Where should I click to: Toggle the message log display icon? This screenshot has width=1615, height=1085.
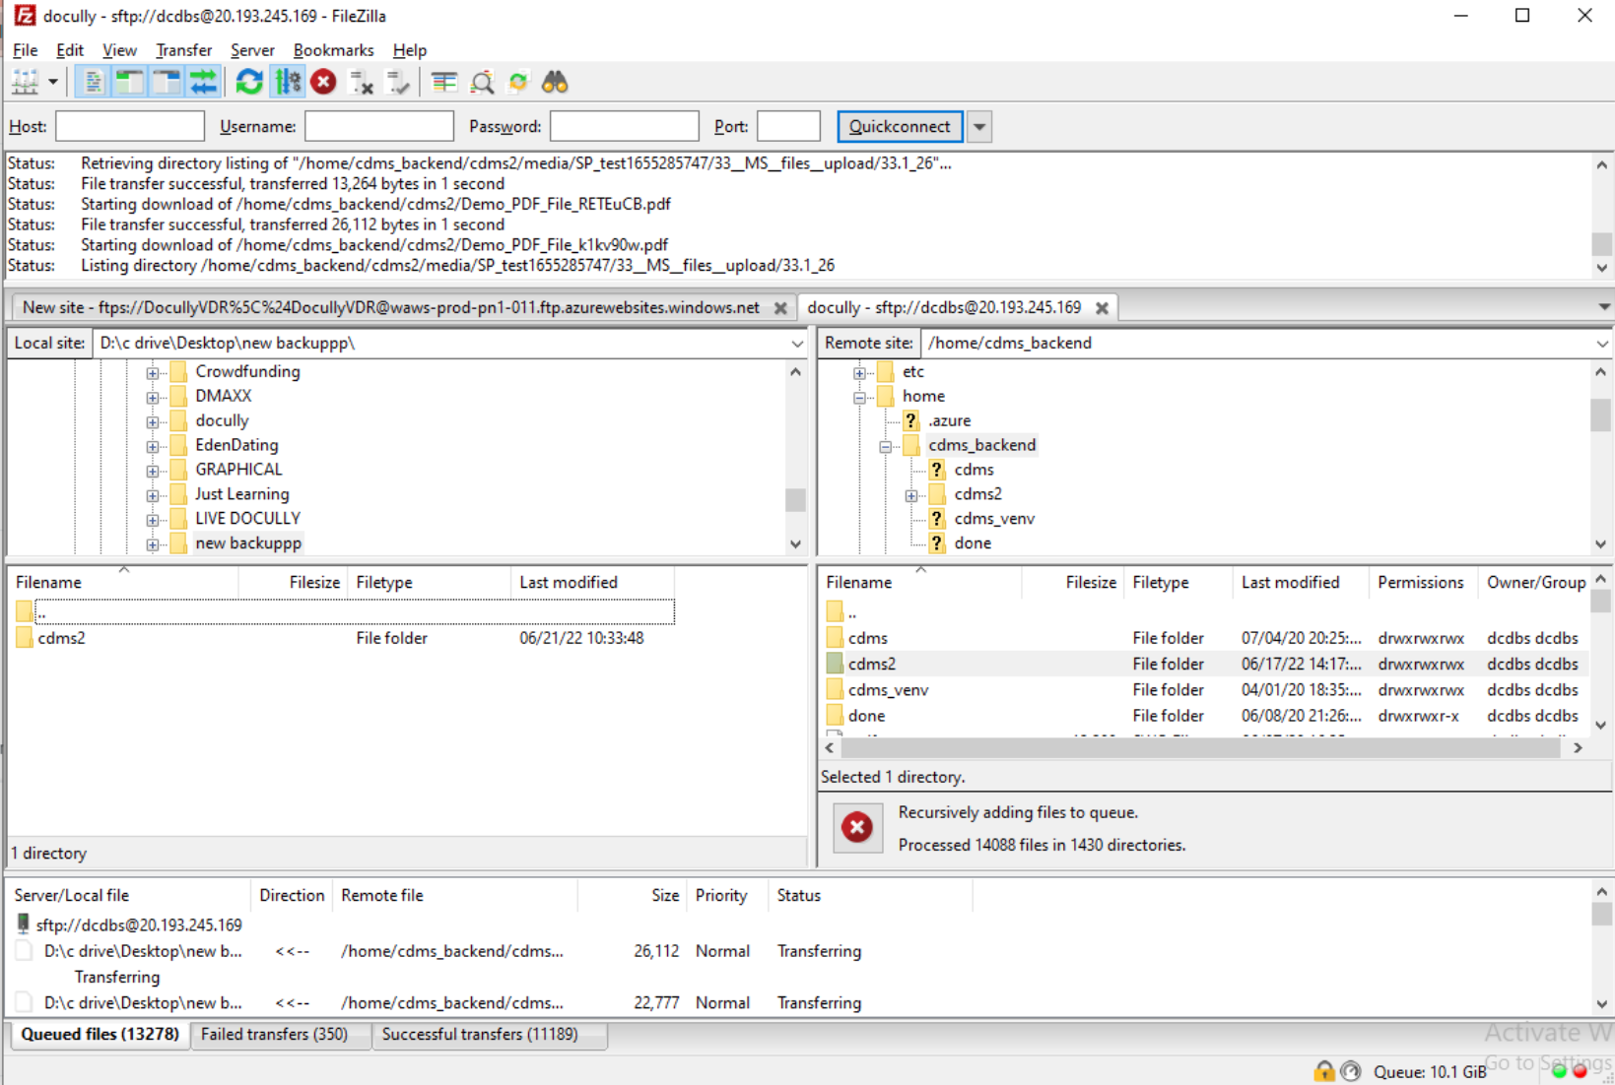[x=92, y=83]
